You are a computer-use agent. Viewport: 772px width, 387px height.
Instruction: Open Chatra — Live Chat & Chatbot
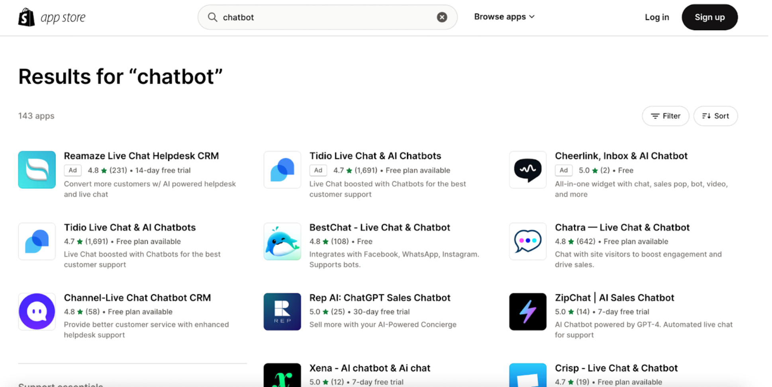coord(622,227)
